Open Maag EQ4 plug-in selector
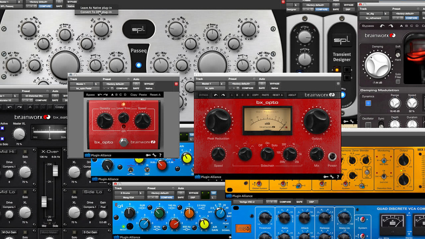 pyautogui.click(x=129, y=197)
